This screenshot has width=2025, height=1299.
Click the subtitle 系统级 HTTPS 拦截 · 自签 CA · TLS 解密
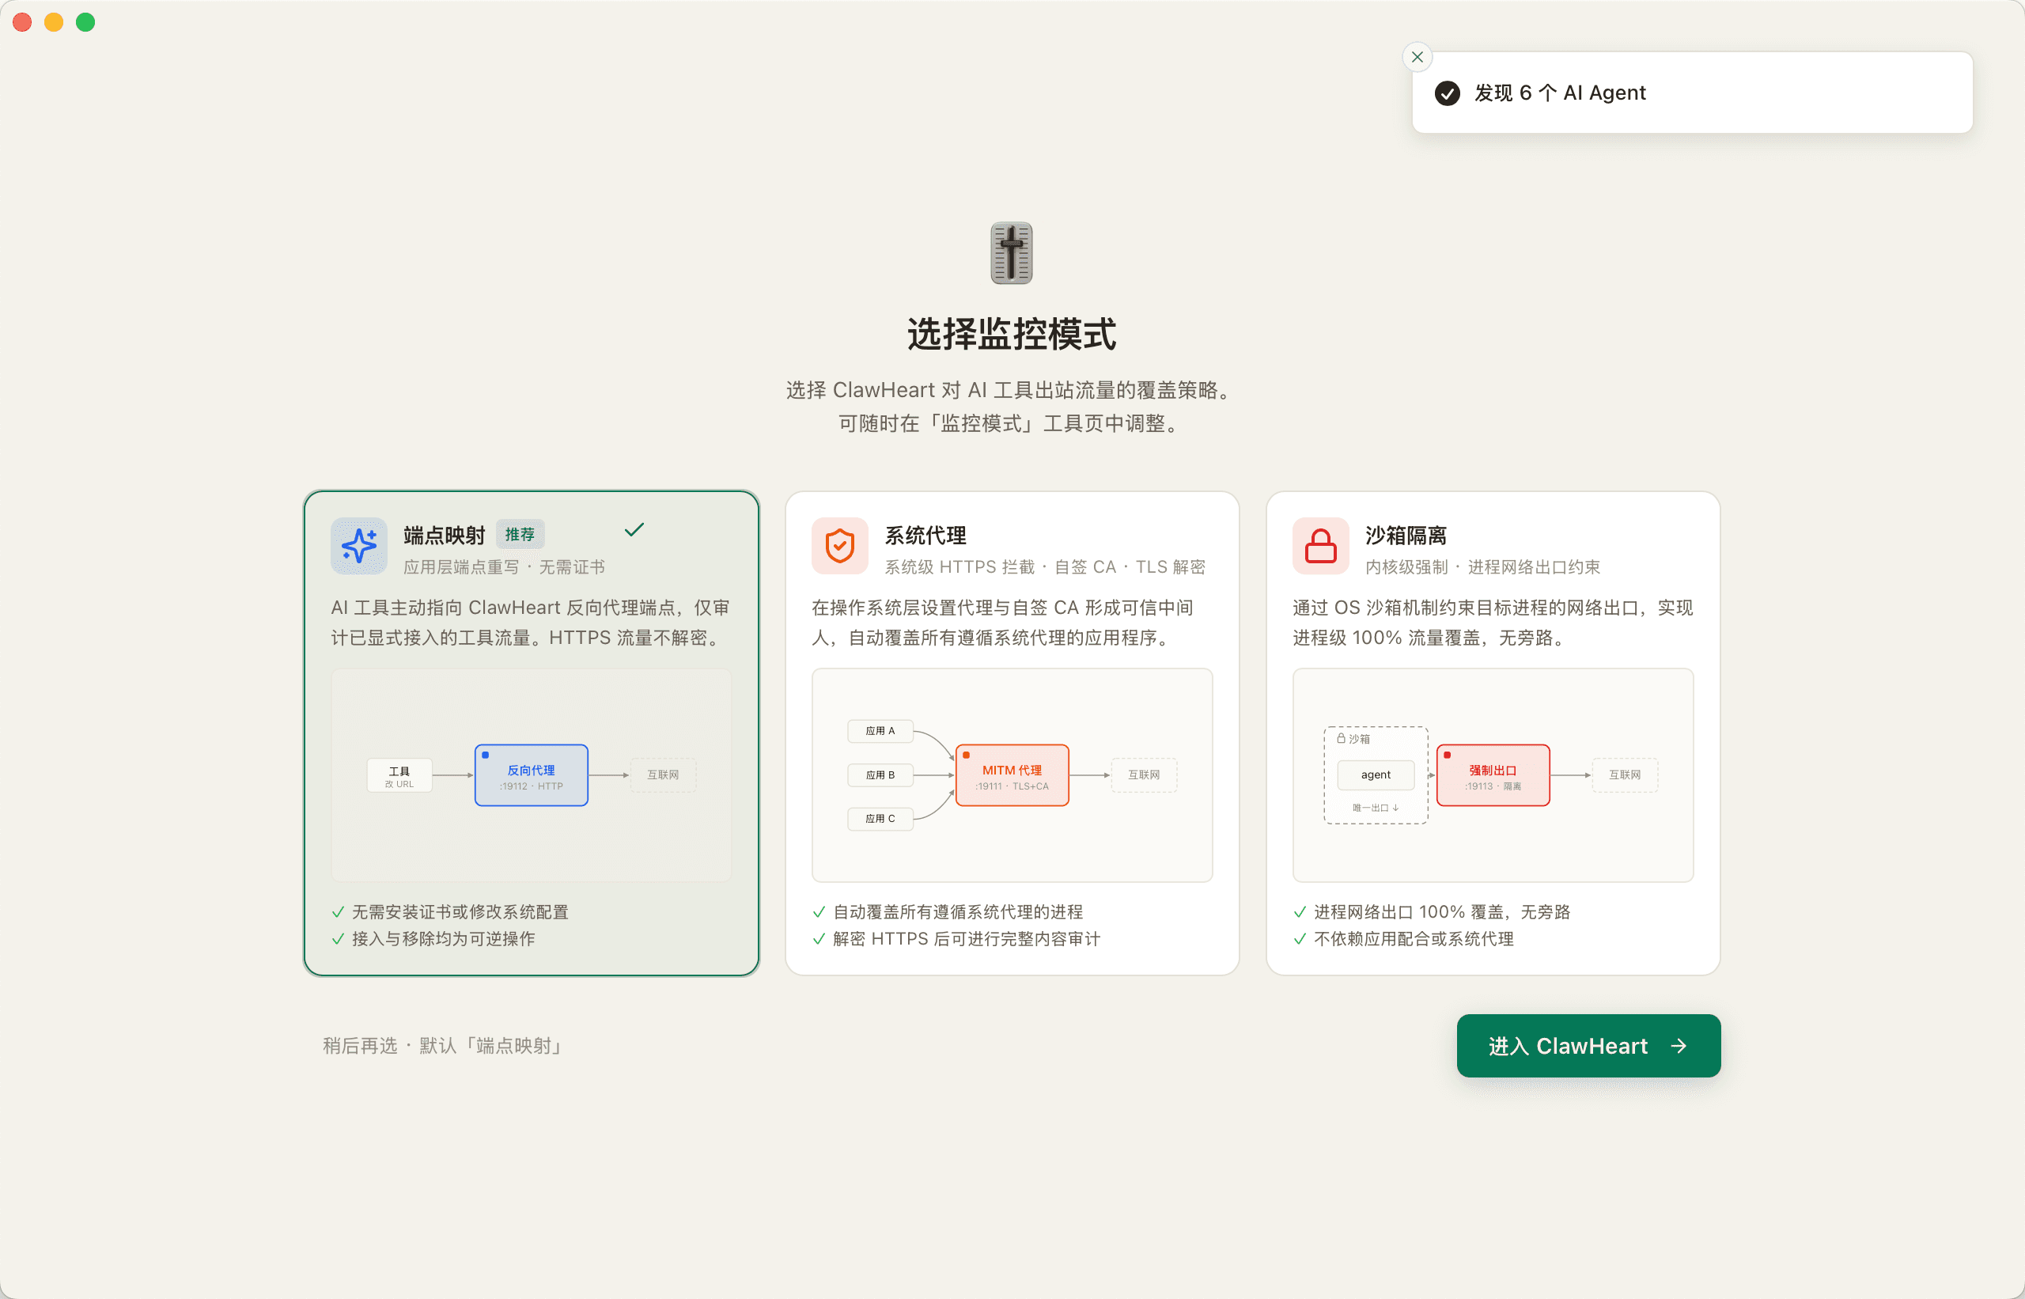[1044, 567]
